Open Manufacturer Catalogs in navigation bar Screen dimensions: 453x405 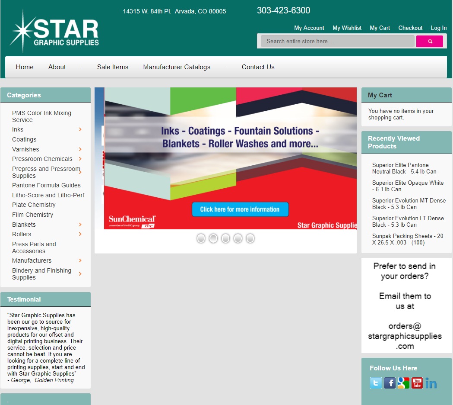(177, 67)
